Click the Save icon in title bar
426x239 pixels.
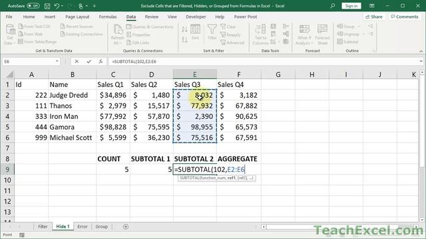47,6
